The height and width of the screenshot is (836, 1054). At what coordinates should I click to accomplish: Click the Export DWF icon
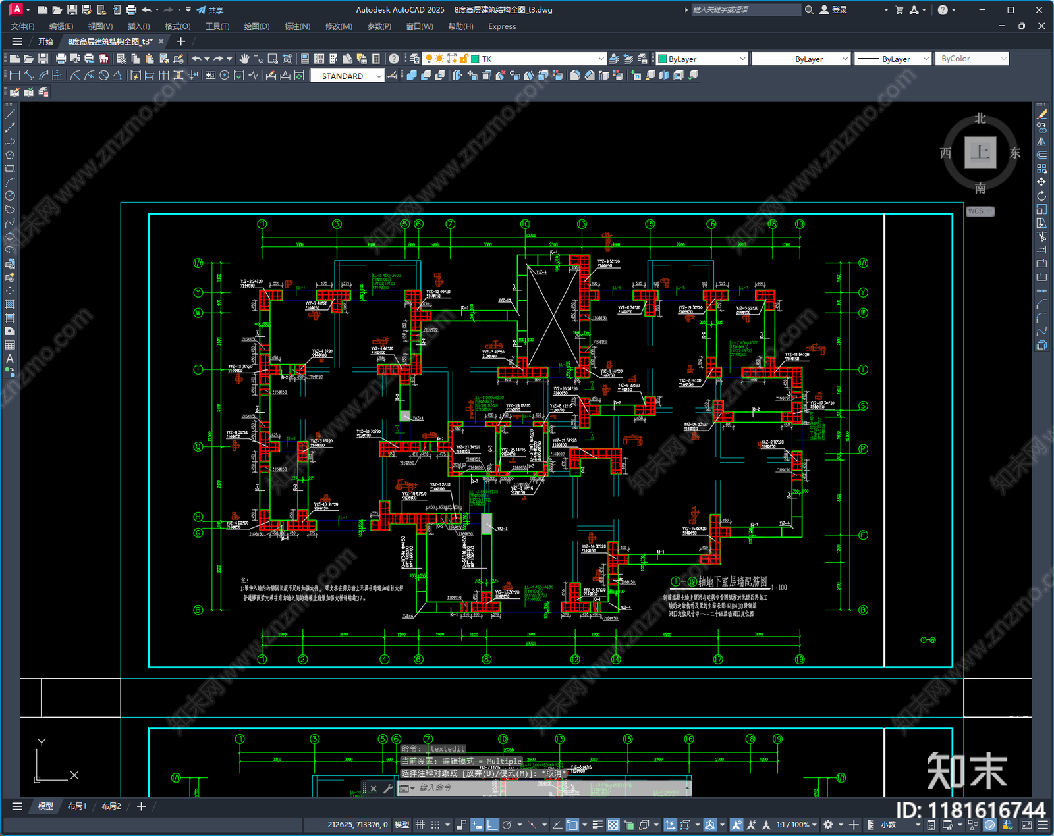pyautogui.click(x=104, y=59)
